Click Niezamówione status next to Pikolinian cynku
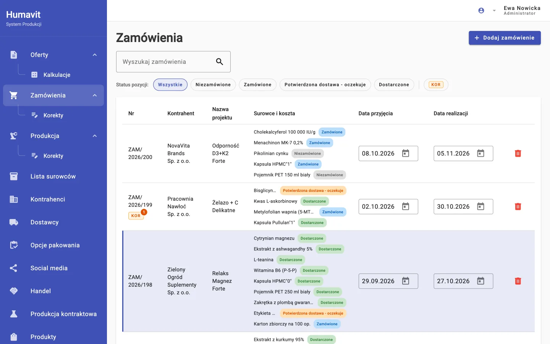 [307, 153]
